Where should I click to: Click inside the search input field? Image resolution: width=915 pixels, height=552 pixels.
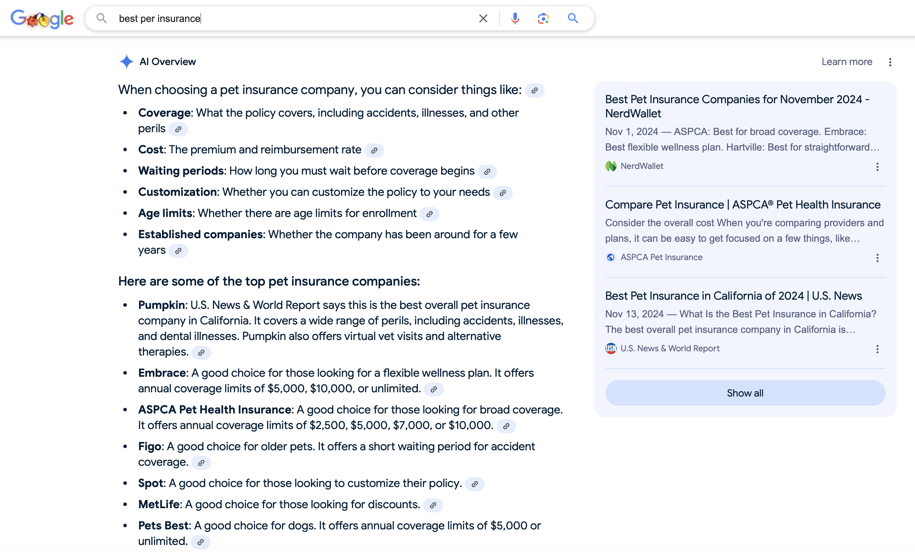tap(260, 18)
